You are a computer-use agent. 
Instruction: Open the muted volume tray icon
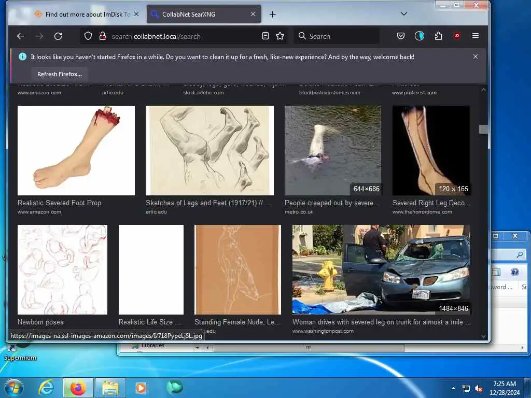click(x=479, y=389)
